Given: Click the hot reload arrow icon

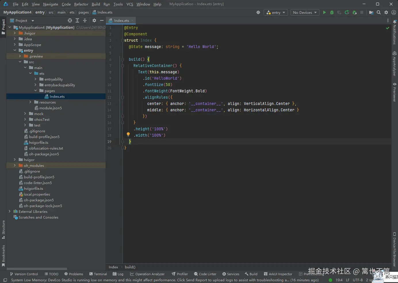Looking at the screenshot, I should pos(347,12).
